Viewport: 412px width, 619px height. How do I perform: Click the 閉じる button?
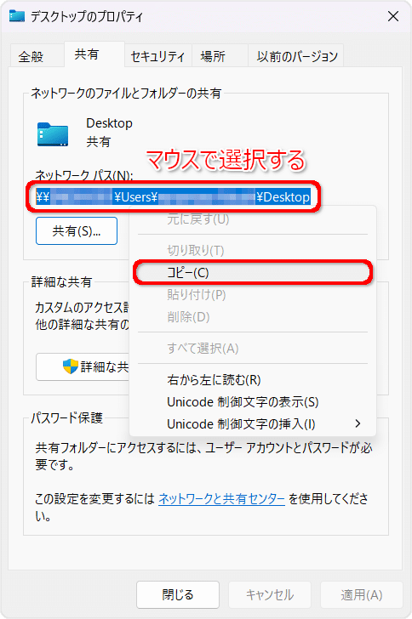178,594
